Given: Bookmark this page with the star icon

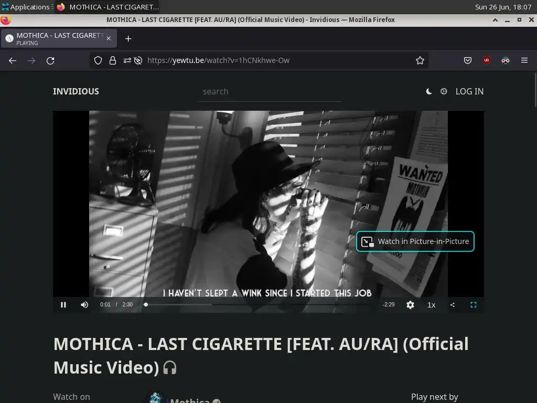Looking at the screenshot, I should 420,60.
